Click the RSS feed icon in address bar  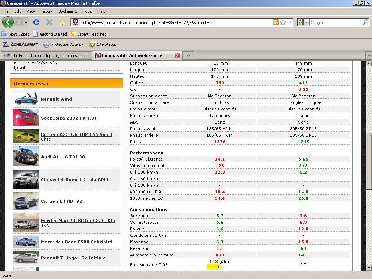(x=276, y=22)
